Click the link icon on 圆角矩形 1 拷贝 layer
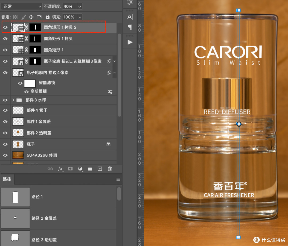Image resolution: width=288 pixels, height=246 pixels. point(27,39)
